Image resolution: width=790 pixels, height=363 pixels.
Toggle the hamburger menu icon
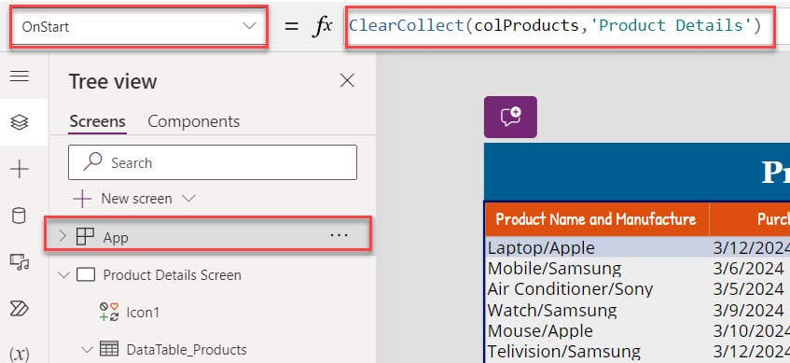pyautogui.click(x=20, y=77)
